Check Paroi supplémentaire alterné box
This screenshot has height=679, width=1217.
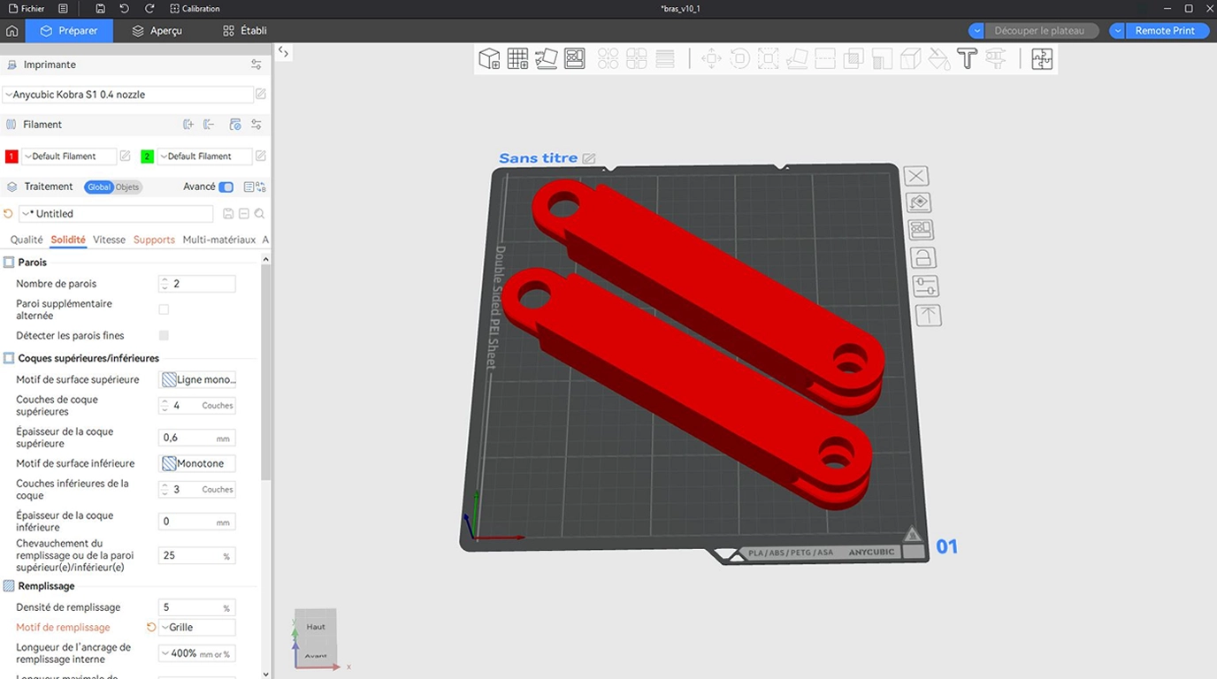pos(164,309)
